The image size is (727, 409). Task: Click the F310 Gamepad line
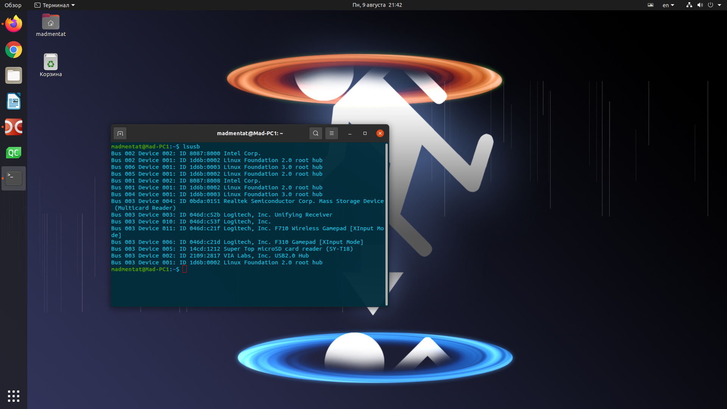(237, 242)
